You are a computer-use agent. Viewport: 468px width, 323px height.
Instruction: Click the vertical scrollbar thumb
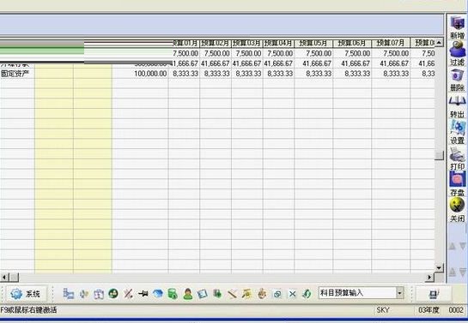(x=439, y=155)
